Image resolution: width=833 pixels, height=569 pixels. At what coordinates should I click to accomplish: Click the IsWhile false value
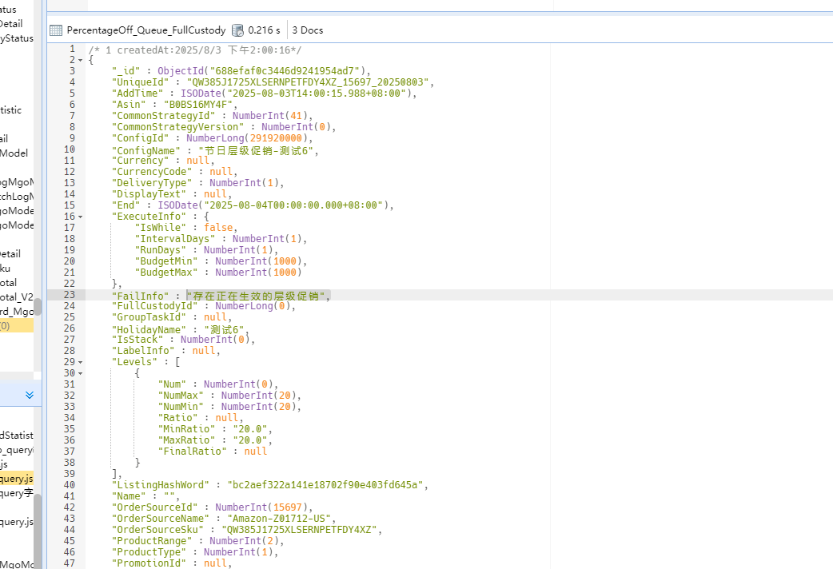coord(218,228)
